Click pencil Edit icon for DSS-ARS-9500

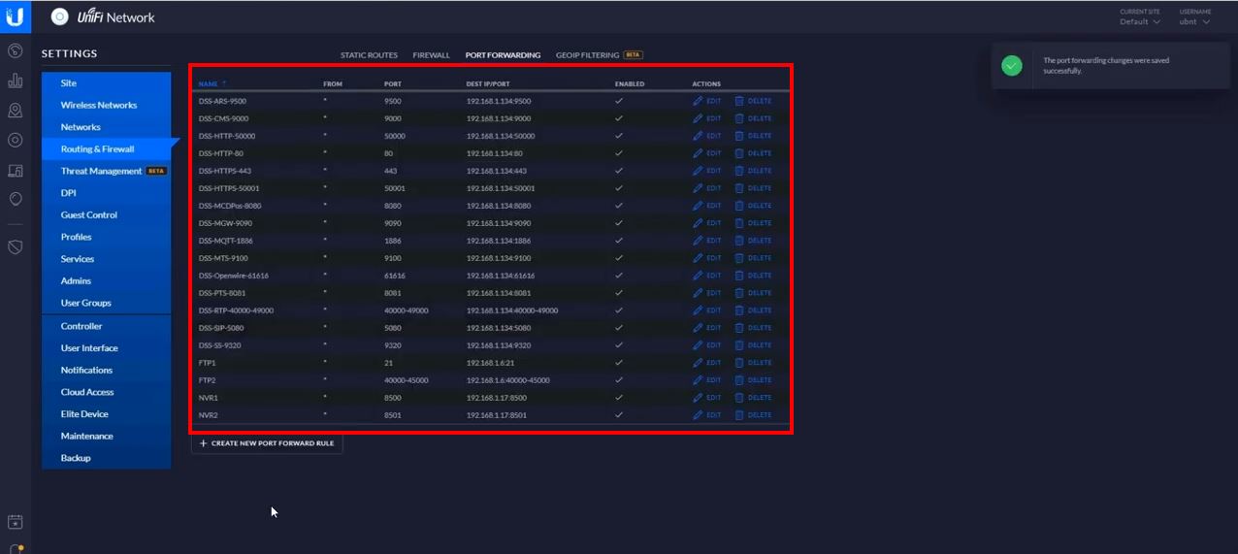(x=698, y=101)
